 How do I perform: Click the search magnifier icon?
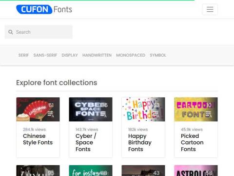pyautogui.click(x=11, y=32)
